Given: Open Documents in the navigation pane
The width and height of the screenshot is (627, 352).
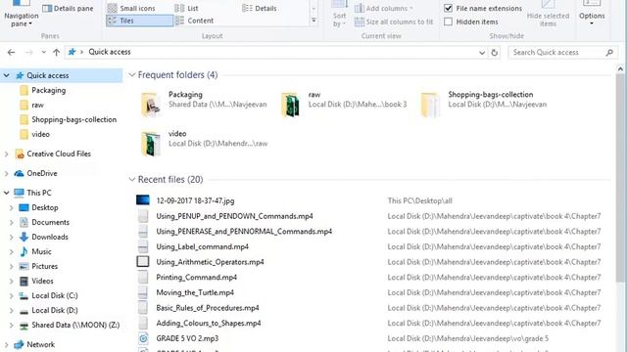Looking at the screenshot, I should point(50,222).
